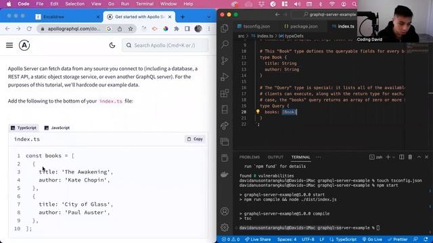Share this page from the Chrome address bar
Viewport: 433px width, 243px height.
coord(120,28)
